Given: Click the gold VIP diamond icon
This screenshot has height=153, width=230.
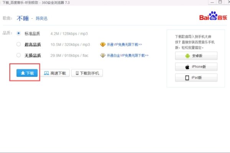Looking at the screenshot, I should pyautogui.click(x=103, y=44).
